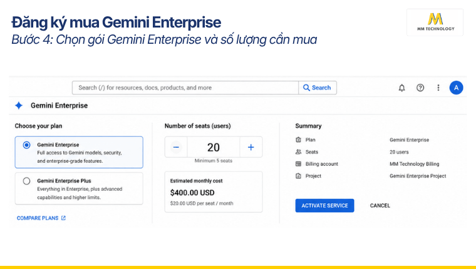The width and height of the screenshot is (476, 269).
Task: Increase seats with the plus button
Action: tap(251, 147)
